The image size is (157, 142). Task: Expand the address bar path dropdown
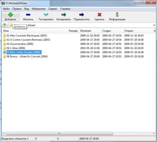pos(154,25)
